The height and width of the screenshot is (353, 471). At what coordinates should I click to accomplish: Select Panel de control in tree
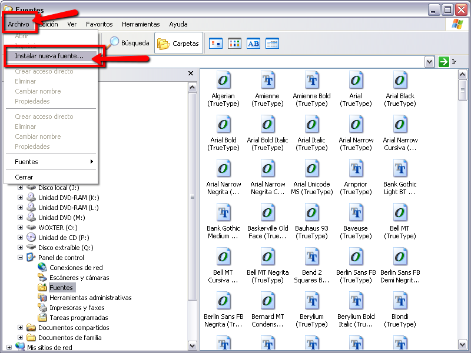click(x=61, y=258)
